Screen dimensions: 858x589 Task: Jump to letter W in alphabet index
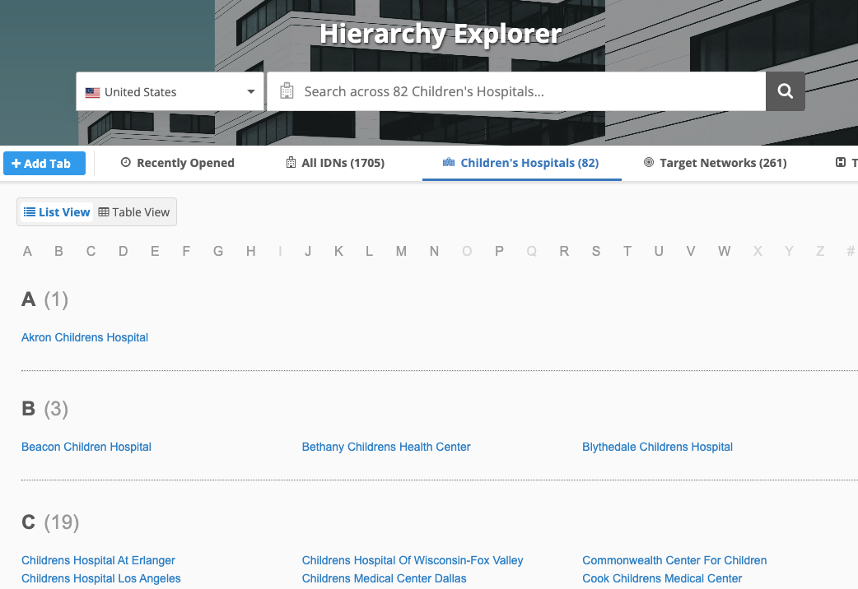pyautogui.click(x=724, y=252)
